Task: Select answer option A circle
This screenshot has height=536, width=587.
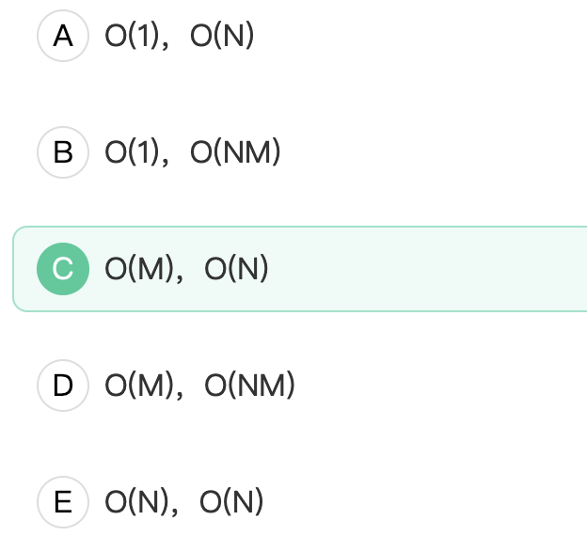Action: point(63,36)
